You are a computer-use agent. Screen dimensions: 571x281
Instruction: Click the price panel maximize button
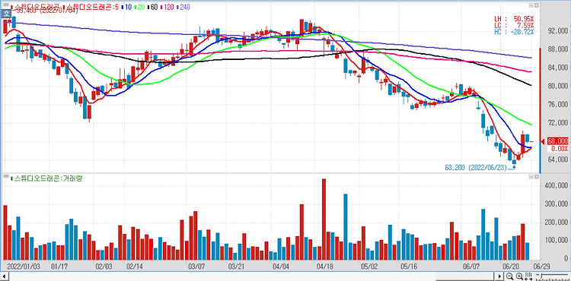click(x=537, y=5)
